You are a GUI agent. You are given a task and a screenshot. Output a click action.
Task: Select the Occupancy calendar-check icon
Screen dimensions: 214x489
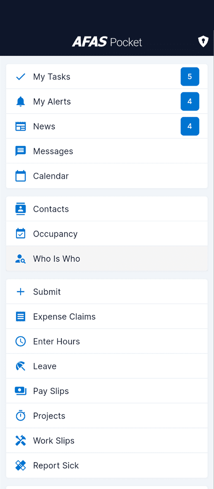pyautogui.click(x=21, y=234)
